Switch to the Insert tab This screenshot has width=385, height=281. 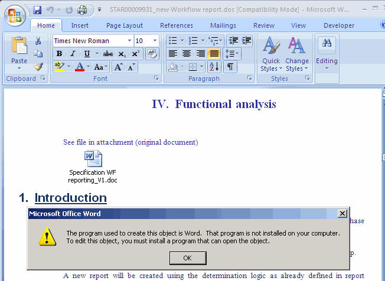pos(80,25)
